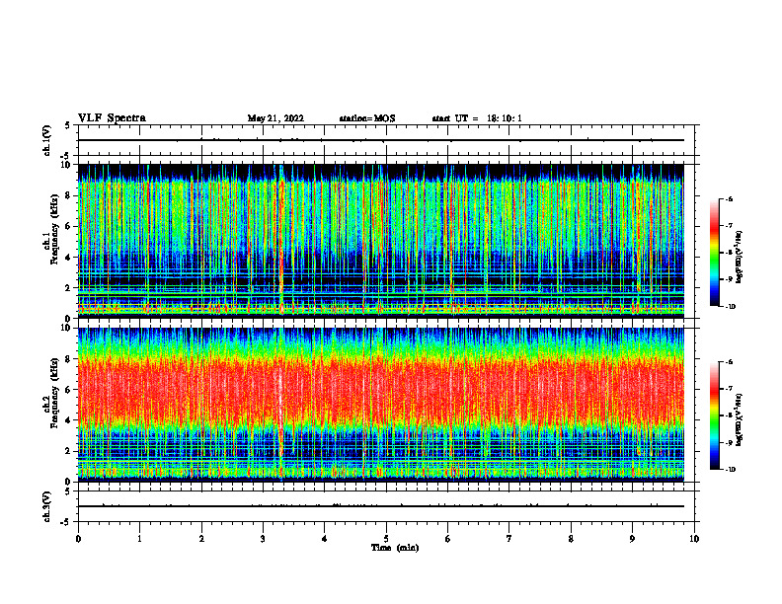Screen dimensions: 782x604
Task: Click time axis tick label "8" under the plot
Action: (571, 539)
